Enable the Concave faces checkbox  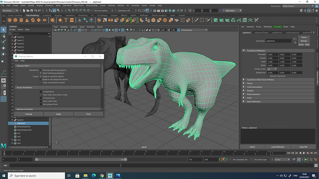[41, 98]
